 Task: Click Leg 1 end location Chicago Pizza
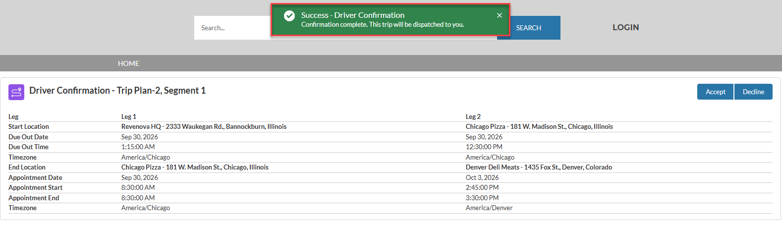[x=195, y=168]
